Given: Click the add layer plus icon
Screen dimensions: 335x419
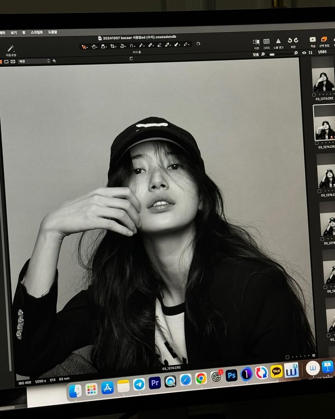Looking at the screenshot, I should point(54,61).
